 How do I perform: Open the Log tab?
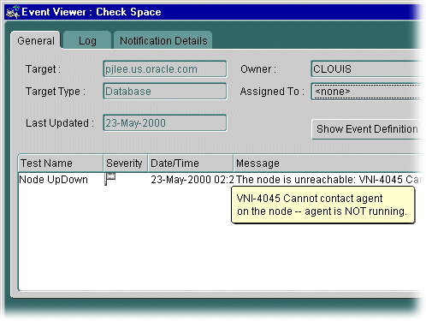click(x=87, y=41)
